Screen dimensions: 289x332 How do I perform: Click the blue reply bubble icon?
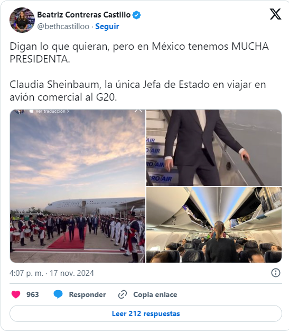[58, 294]
